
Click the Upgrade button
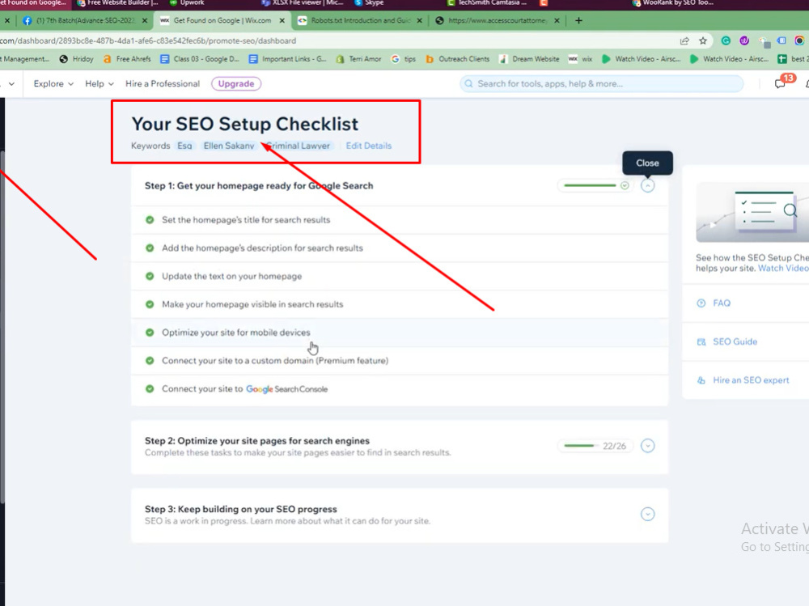tap(236, 83)
